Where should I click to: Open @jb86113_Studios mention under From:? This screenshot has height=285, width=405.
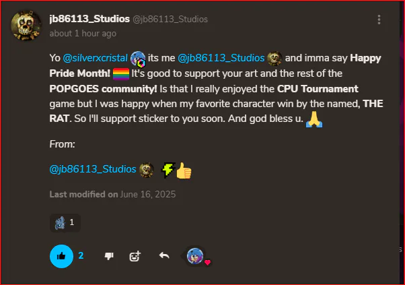coord(93,169)
